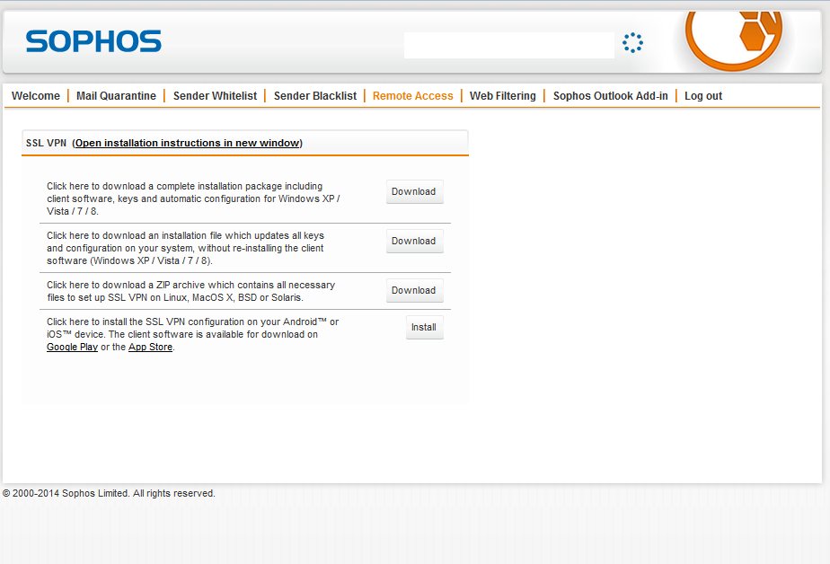Download keys and configuration update file

click(x=414, y=241)
